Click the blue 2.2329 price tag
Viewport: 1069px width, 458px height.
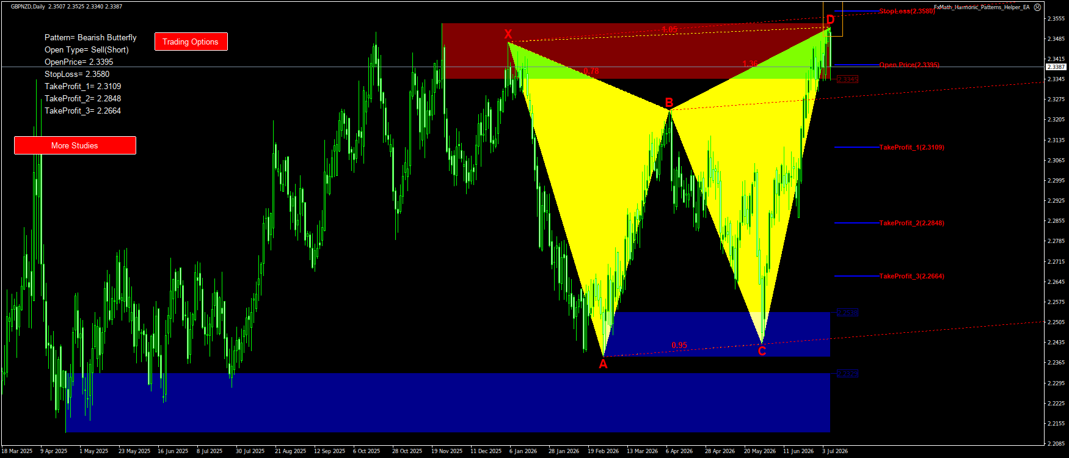847,374
